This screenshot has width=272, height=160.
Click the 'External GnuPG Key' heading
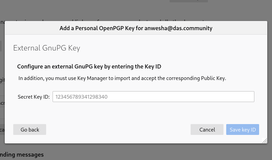47,48
